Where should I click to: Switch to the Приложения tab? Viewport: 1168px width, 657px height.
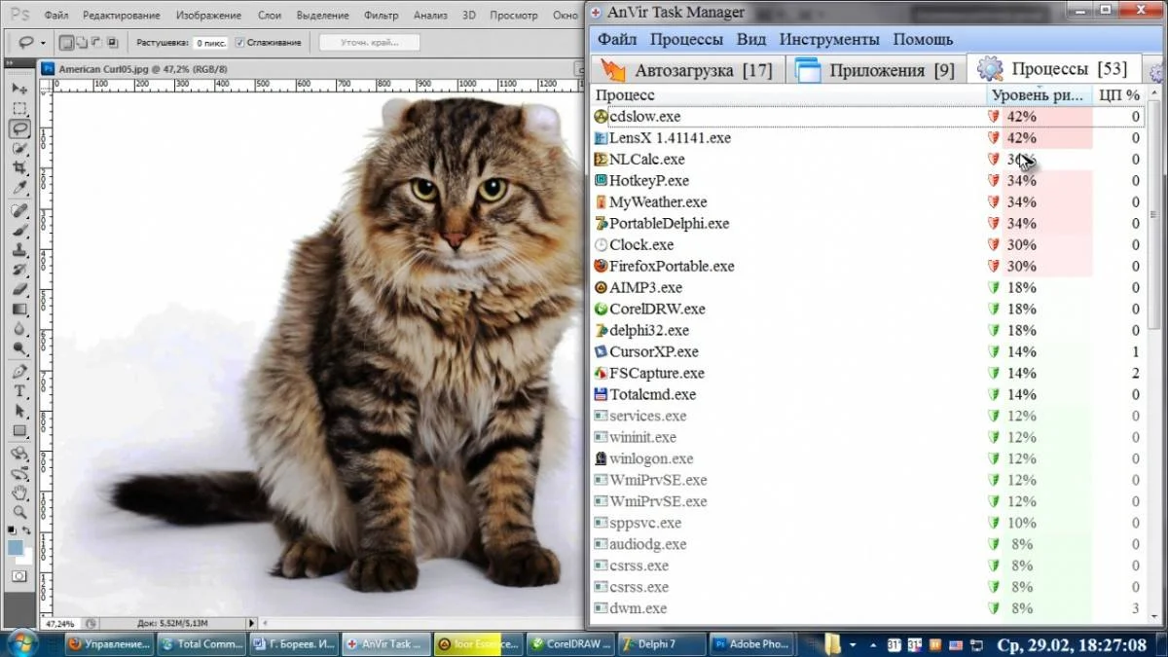[874, 70]
